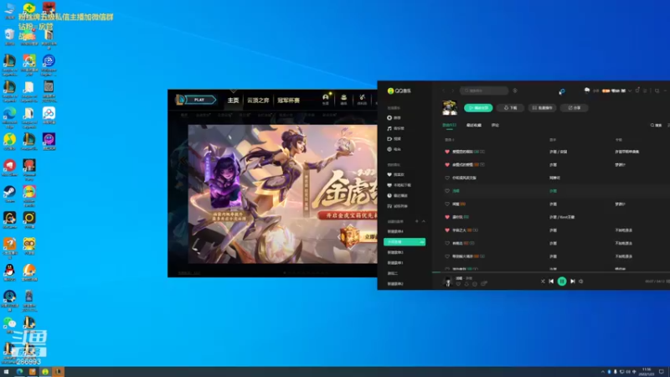Select the green songs tab
Viewport: 670px width, 377px height.
pos(449,125)
